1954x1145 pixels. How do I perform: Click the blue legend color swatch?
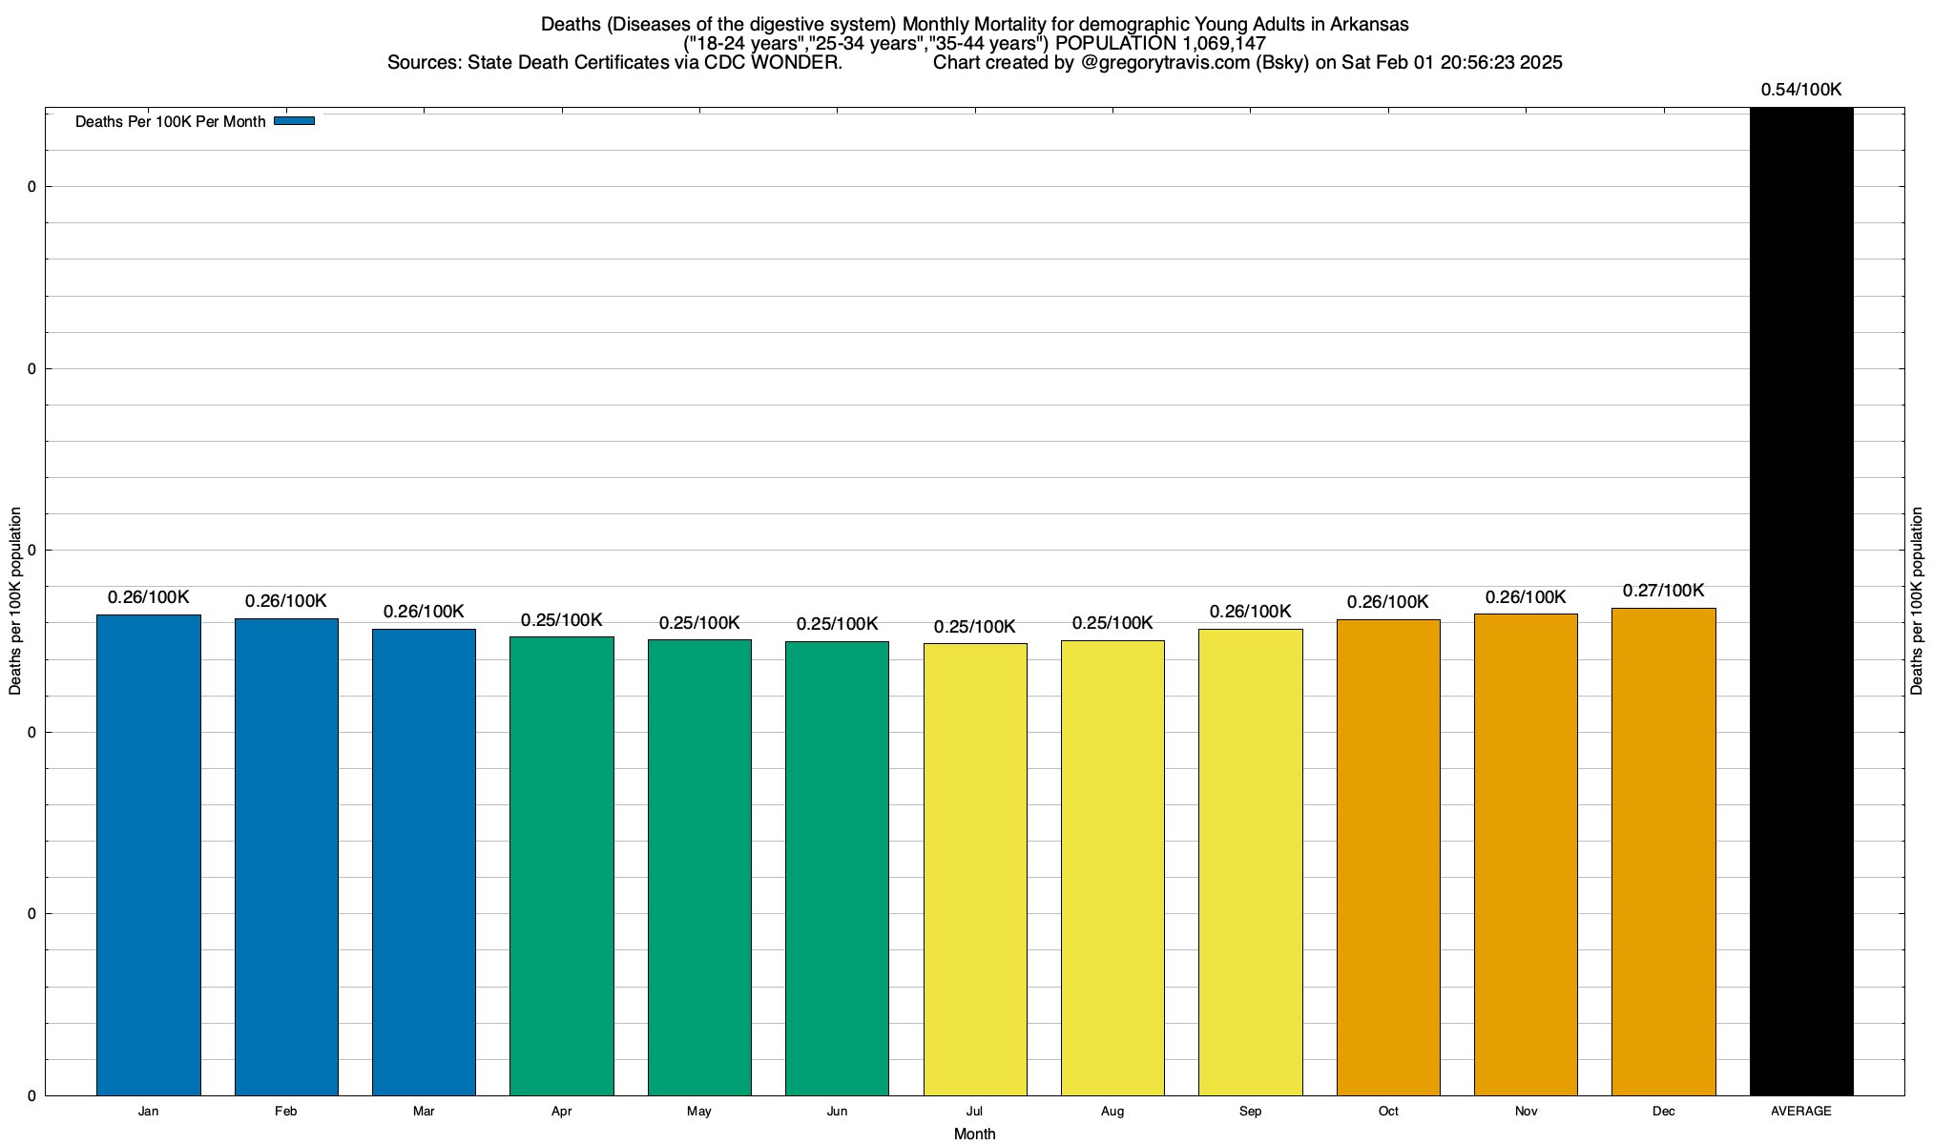coord(294,121)
